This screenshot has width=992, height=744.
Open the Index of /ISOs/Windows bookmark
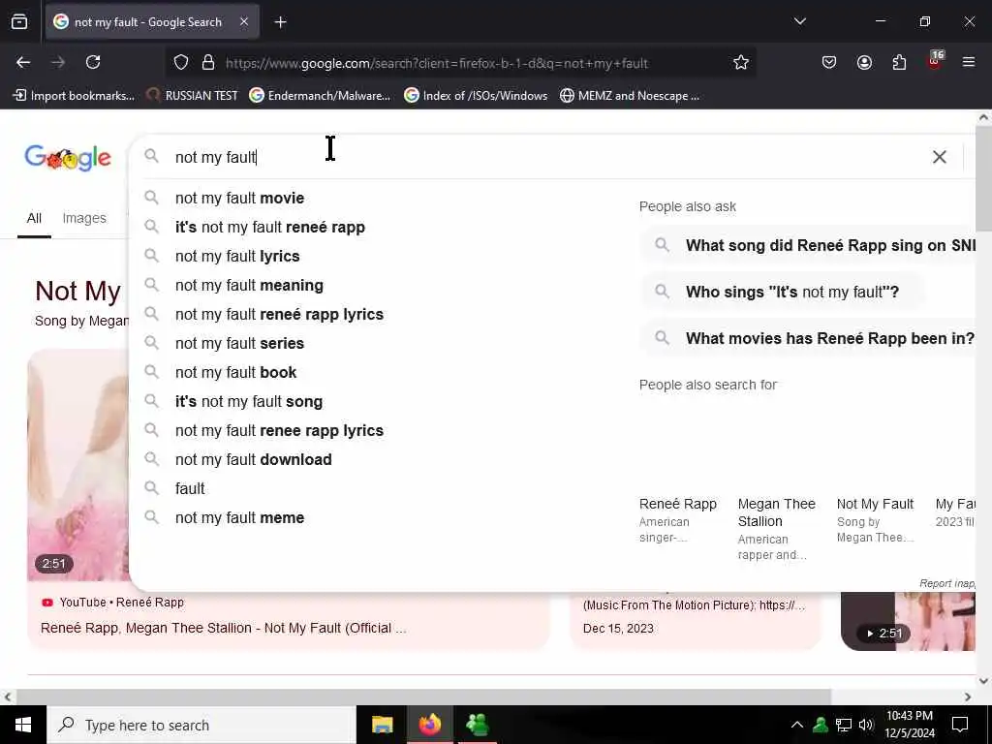pos(476,96)
